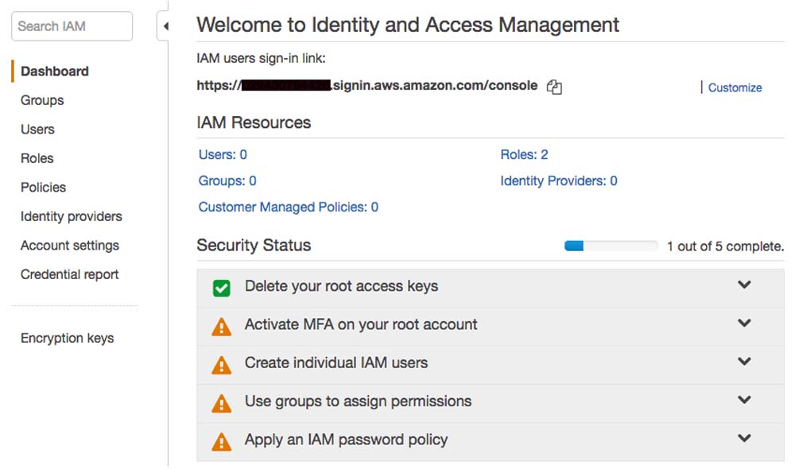Open the Roles: 2 resource link

tap(524, 155)
